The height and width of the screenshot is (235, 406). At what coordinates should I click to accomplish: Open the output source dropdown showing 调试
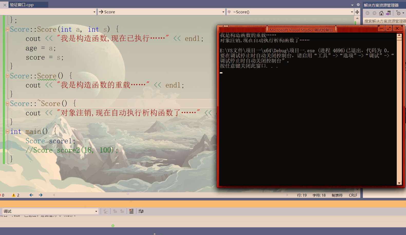pyautogui.click(x=50, y=211)
